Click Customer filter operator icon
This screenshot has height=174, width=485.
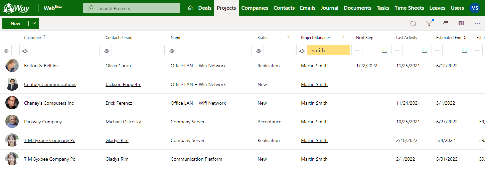pyautogui.click(x=25, y=50)
